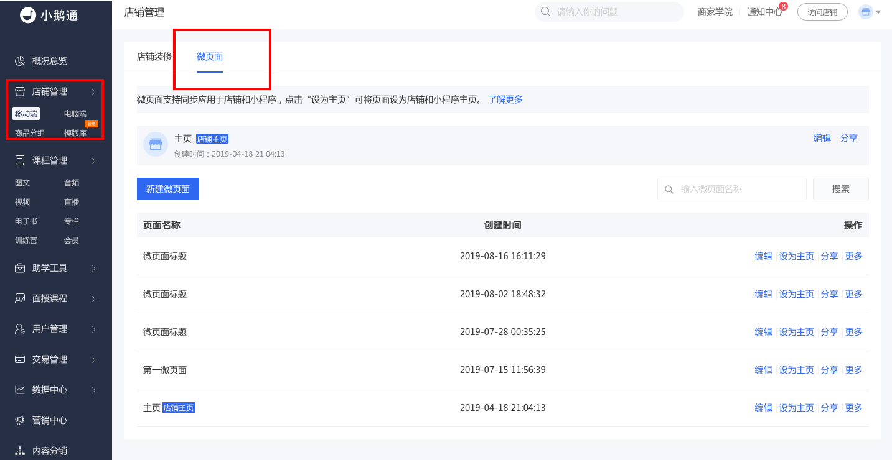892x460 pixels.
Task: Click 设为主页 for 第一微页面 row
Action: click(797, 370)
